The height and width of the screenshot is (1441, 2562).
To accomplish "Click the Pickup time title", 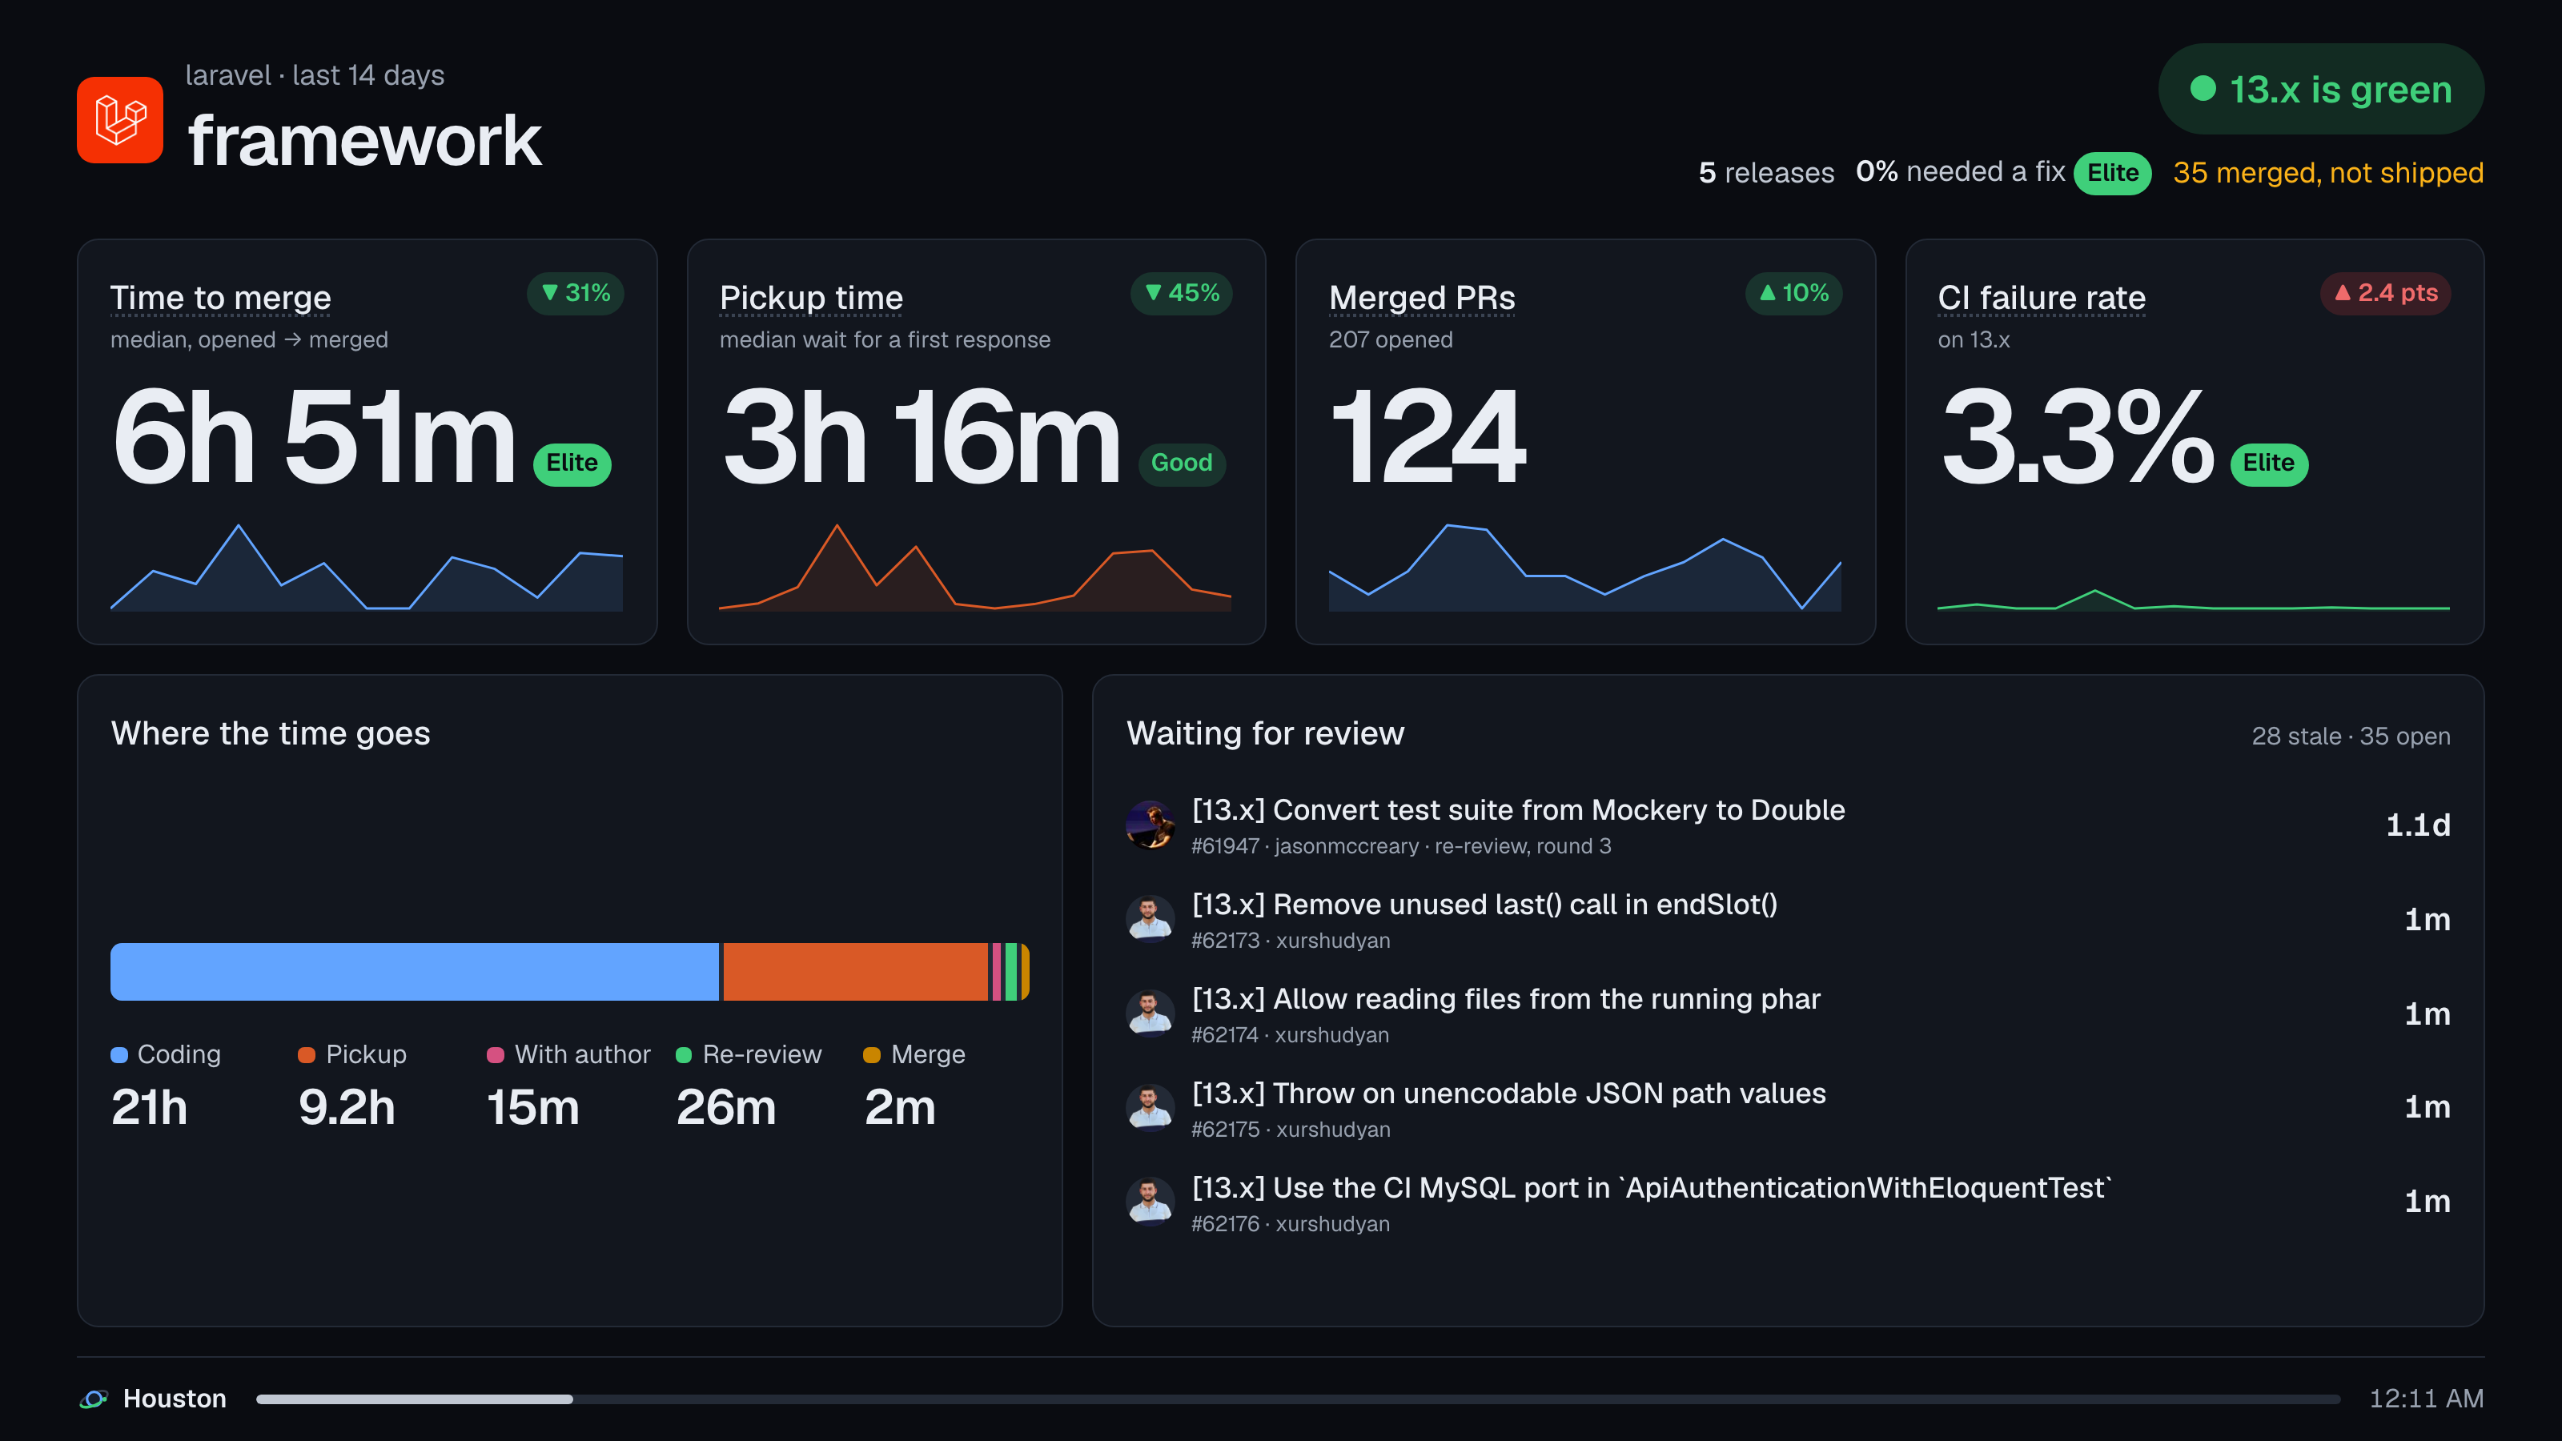I will (x=812, y=297).
